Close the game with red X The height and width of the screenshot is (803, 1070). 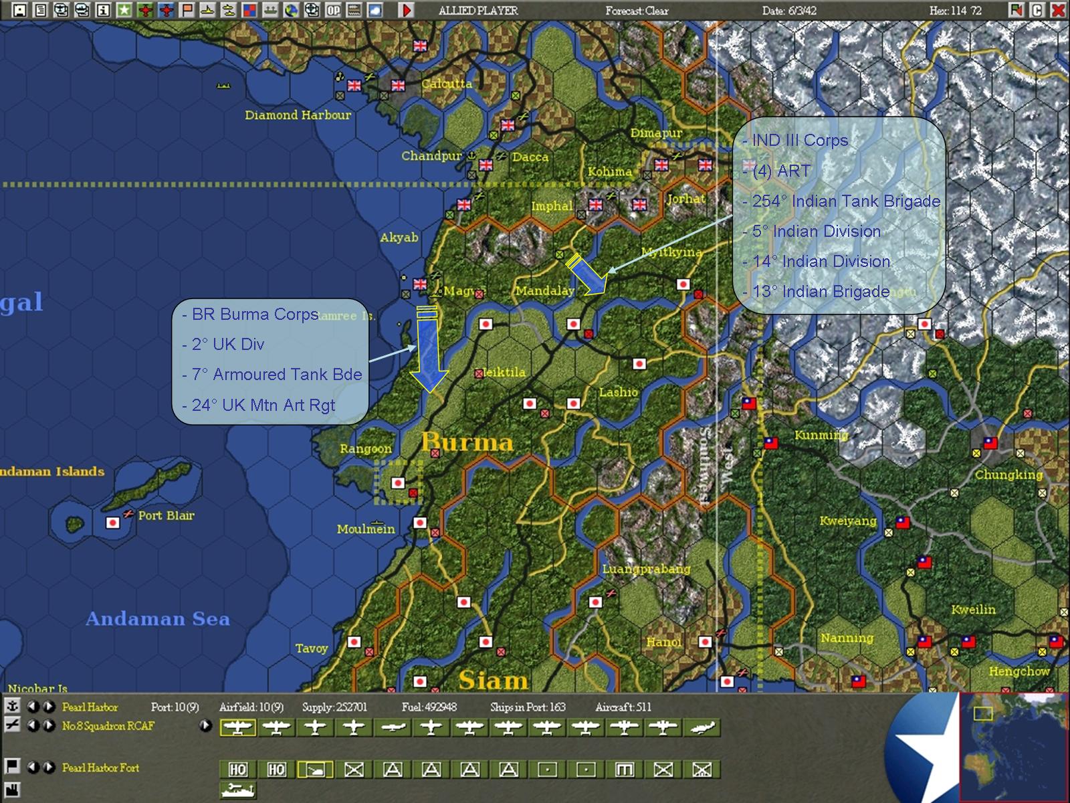[1058, 10]
